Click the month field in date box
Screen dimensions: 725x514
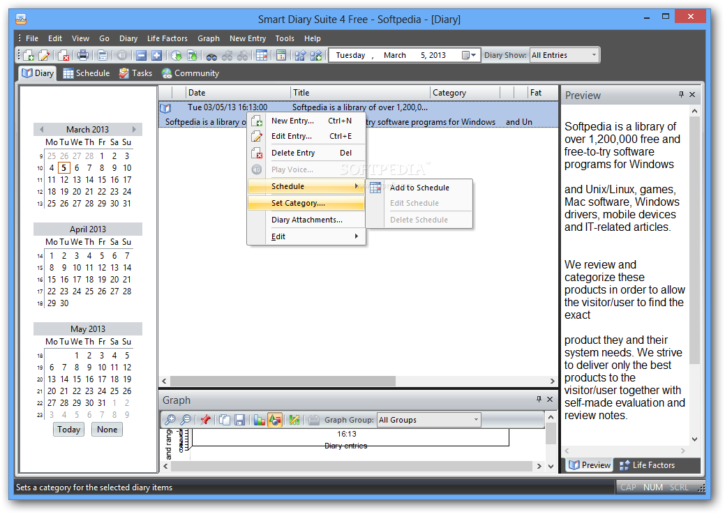[x=394, y=56]
